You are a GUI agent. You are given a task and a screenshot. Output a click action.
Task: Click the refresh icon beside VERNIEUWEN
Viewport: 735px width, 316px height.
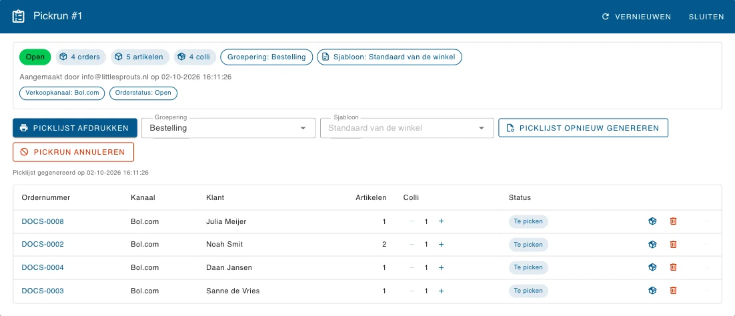605,17
